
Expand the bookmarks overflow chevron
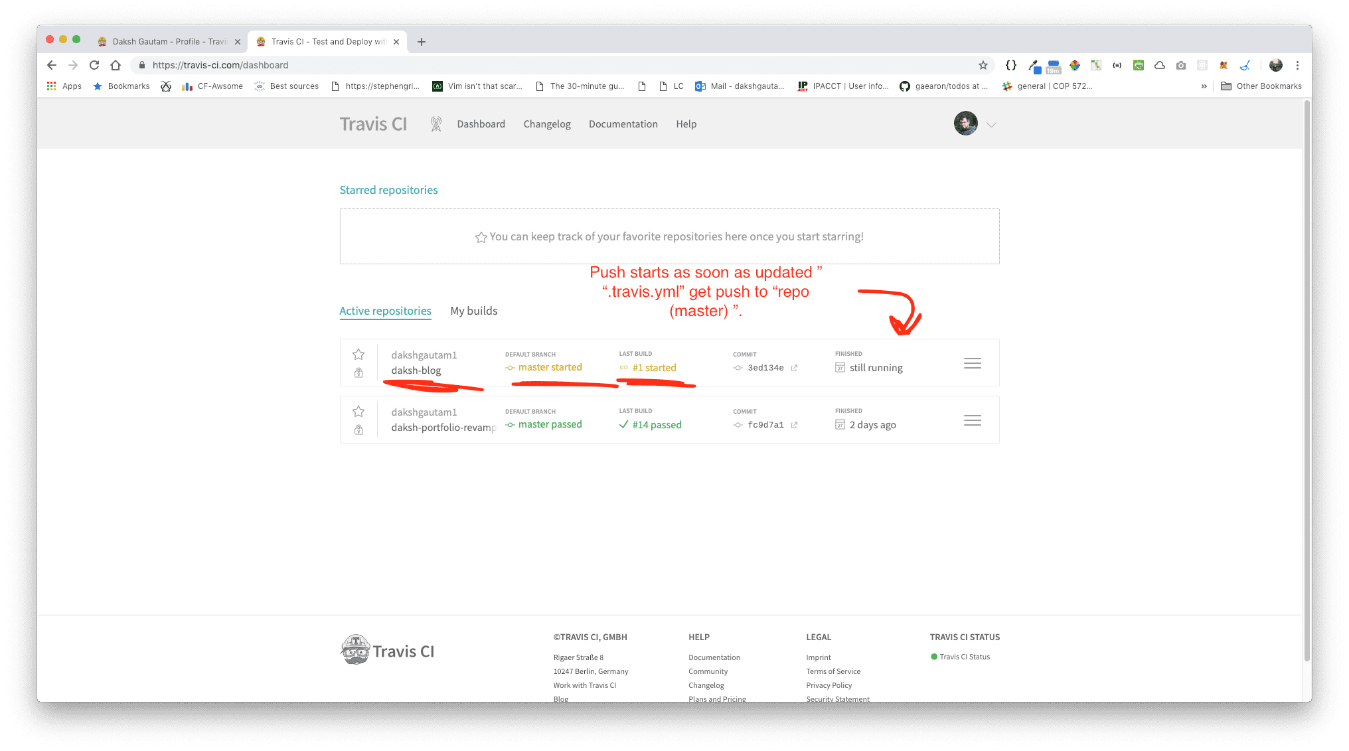(1204, 86)
